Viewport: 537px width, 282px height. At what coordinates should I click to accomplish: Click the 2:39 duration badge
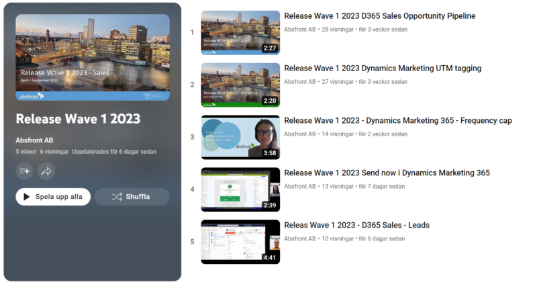(x=270, y=205)
